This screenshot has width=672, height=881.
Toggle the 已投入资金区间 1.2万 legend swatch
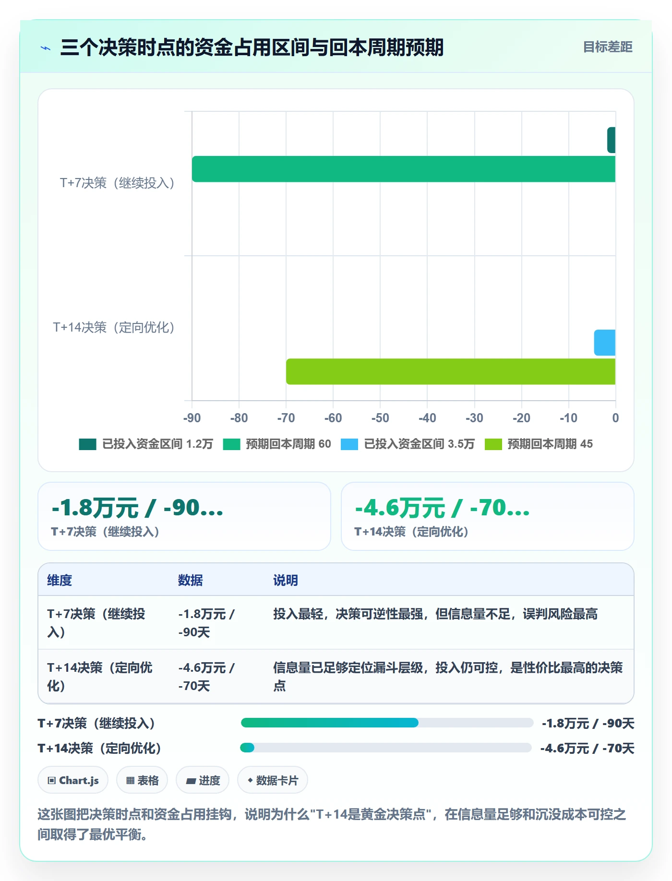click(x=88, y=444)
